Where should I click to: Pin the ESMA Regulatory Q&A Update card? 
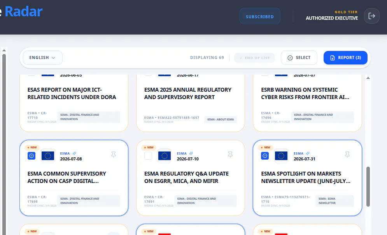tap(230, 155)
